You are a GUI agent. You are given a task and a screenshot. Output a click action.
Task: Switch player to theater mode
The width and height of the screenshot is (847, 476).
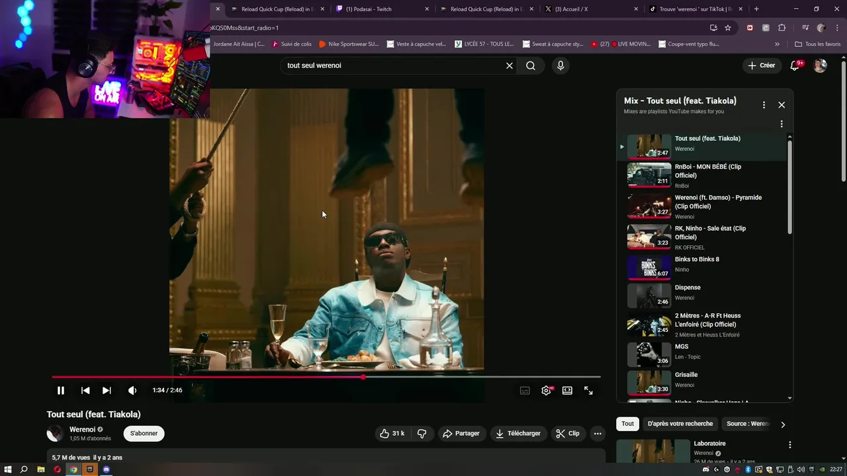point(567,391)
